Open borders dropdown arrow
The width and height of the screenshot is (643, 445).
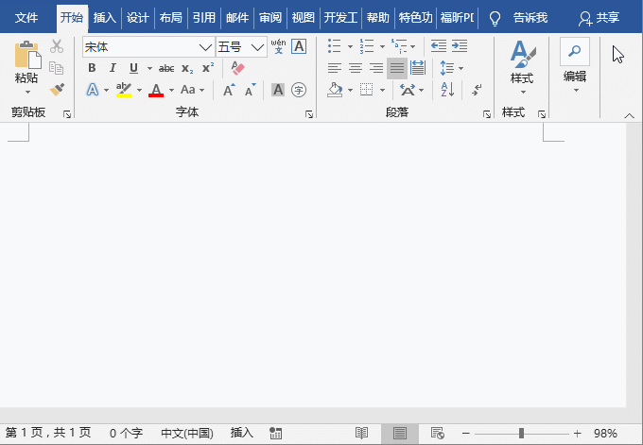coord(382,90)
